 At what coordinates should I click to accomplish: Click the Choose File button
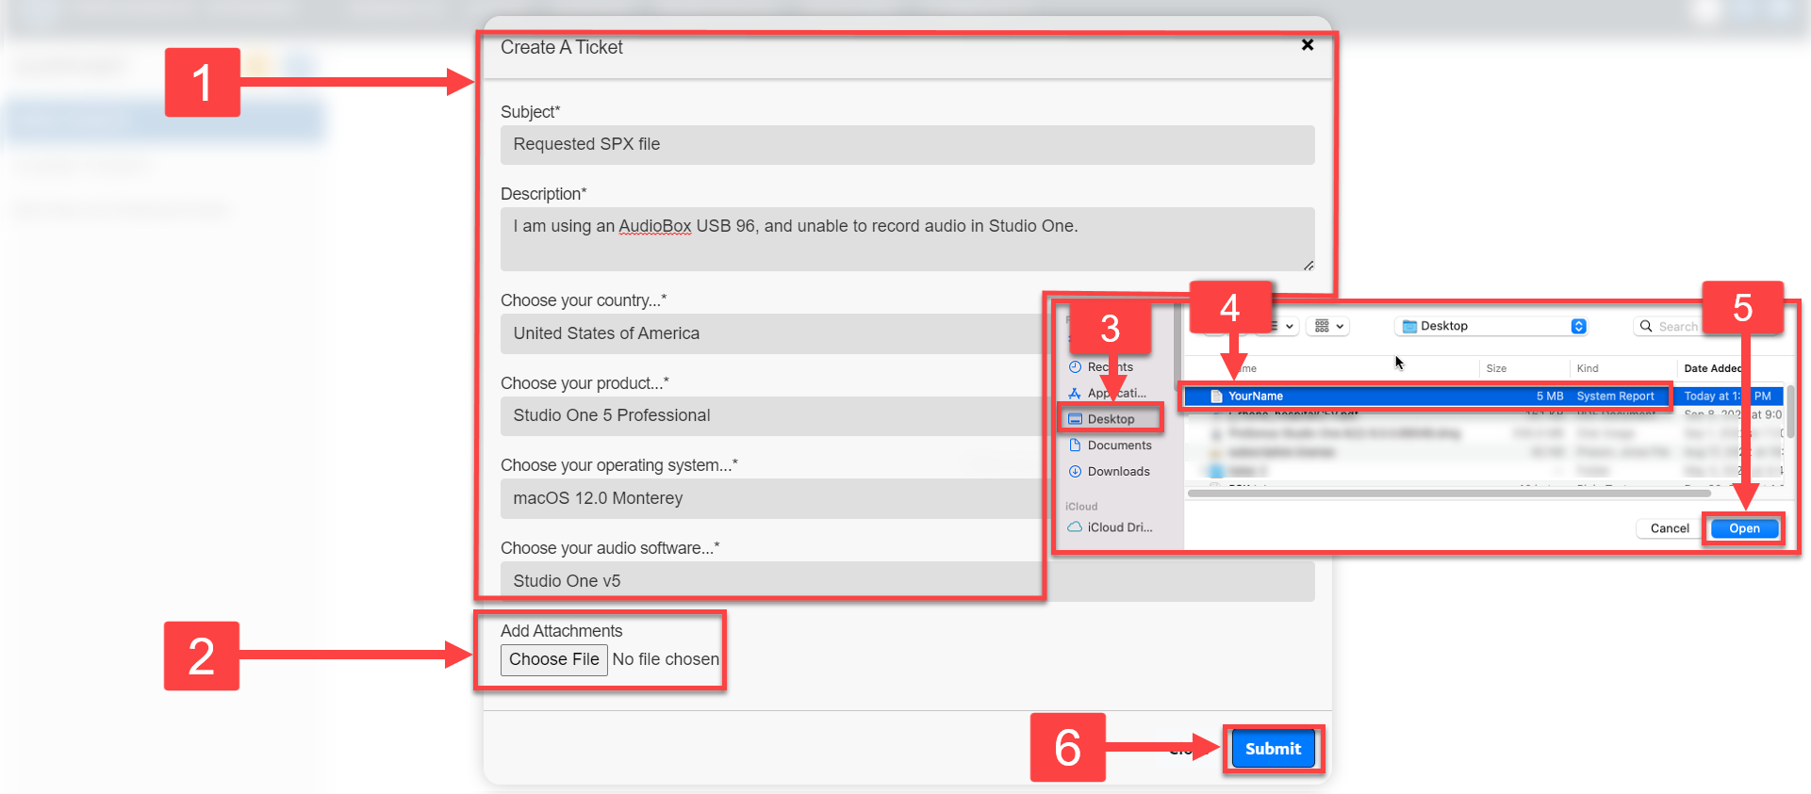click(553, 659)
